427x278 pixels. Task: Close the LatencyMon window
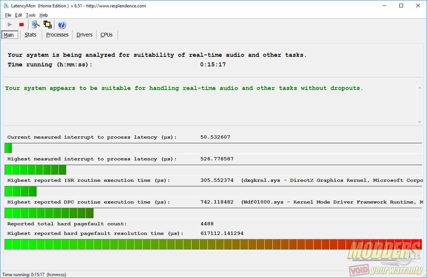[x=418, y=6]
